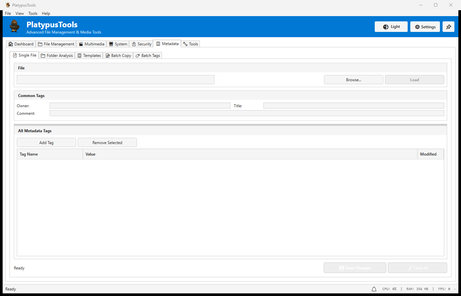The width and height of the screenshot is (461, 296).
Task: Click the notification bell in the status bar
Action: coord(374,289)
